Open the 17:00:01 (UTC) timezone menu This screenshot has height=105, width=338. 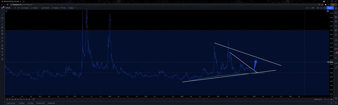coord(318,99)
